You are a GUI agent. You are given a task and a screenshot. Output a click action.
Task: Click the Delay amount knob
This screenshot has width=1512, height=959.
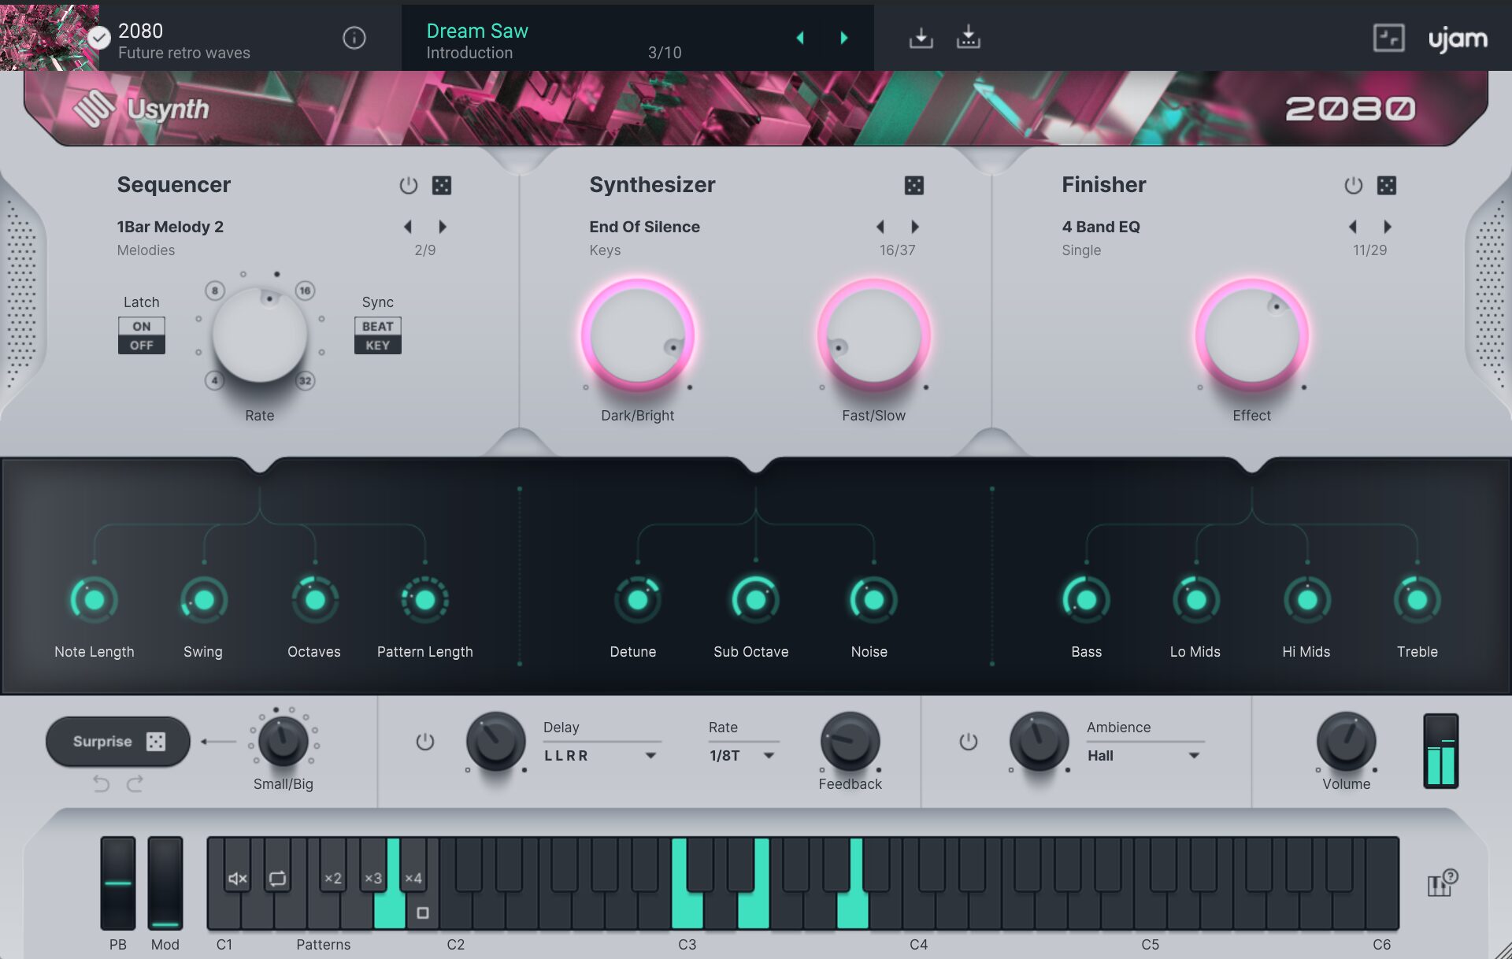(496, 742)
